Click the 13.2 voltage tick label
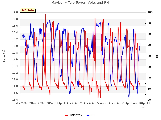The image size is (161, 120). click(15, 39)
